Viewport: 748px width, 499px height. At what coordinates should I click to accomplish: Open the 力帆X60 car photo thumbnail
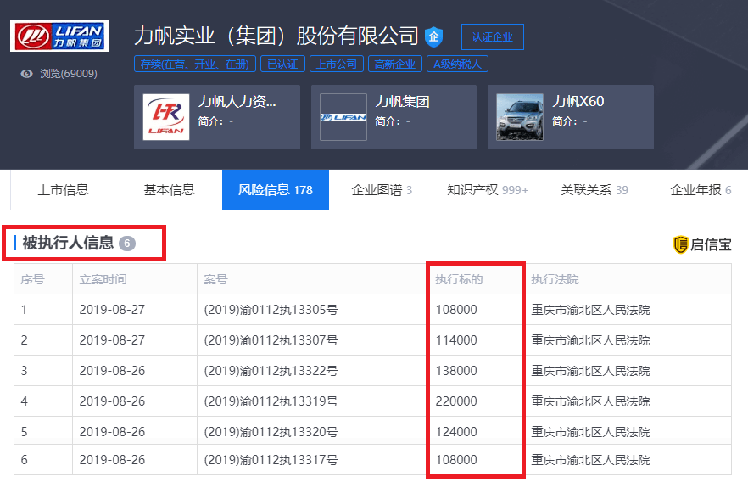click(520, 117)
